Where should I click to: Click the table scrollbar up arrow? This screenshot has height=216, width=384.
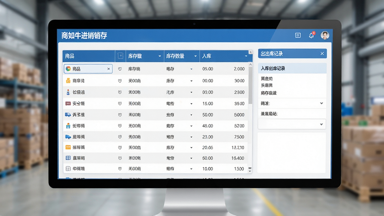point(250,64)
